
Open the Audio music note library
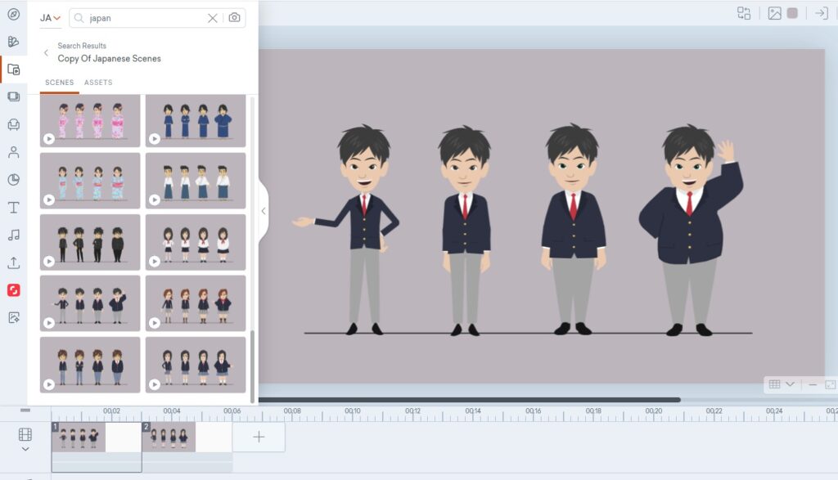[x=13, y=236]
